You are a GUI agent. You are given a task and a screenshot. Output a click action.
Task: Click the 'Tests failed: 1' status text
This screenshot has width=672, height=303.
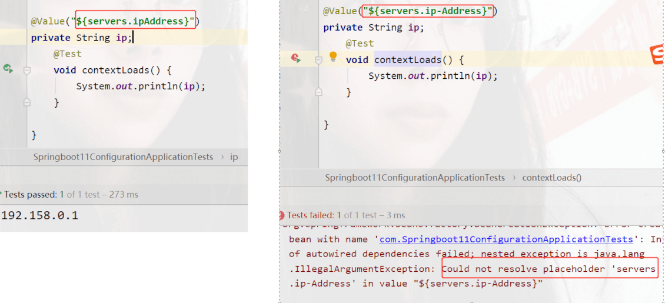pyautogui.click(x=314, y=215)
